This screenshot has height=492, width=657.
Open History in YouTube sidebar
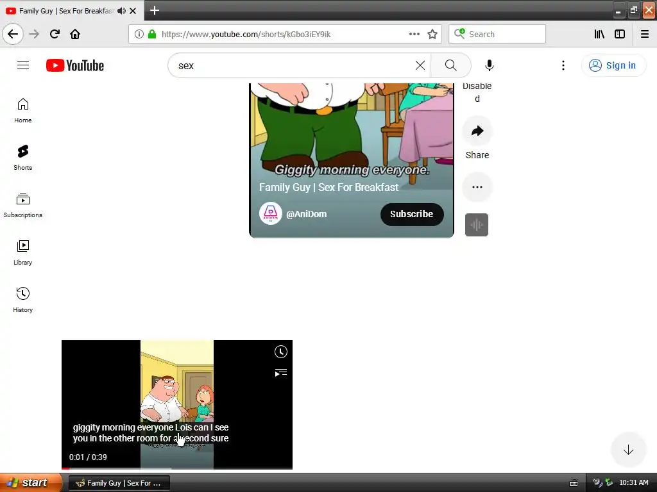(22, 300)
